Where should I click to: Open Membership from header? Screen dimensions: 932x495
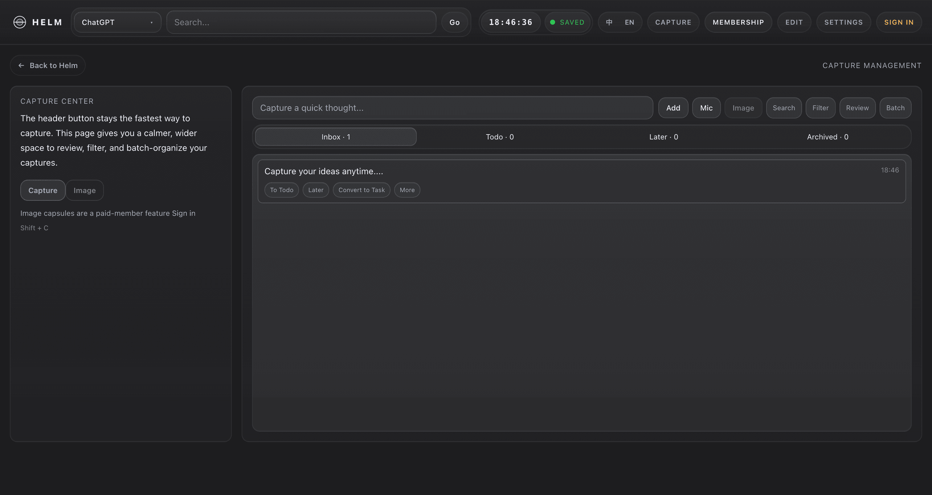(738, 22)
